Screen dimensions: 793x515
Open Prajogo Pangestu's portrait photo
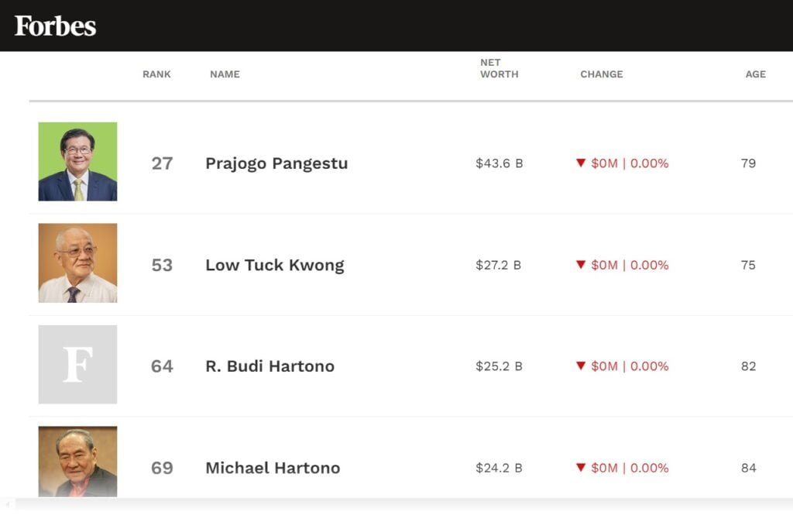[77, 161]
